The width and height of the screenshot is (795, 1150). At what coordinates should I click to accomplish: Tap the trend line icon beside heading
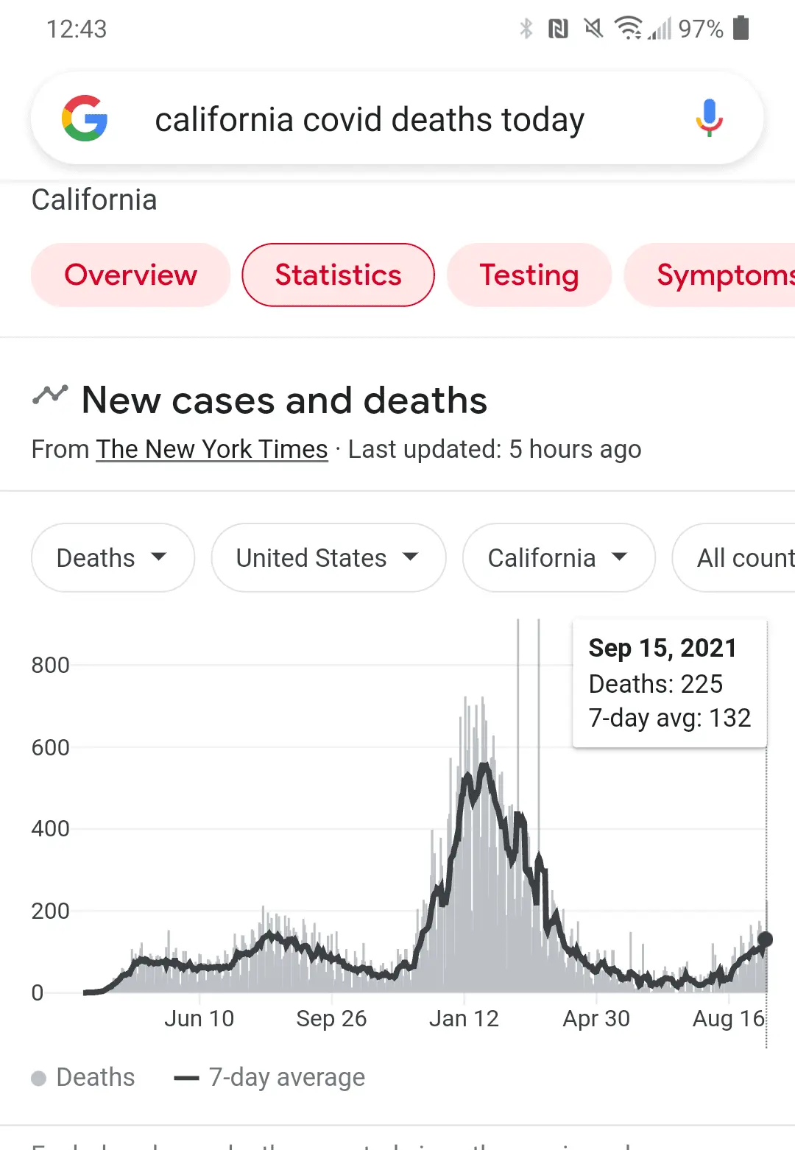[50, 395]
